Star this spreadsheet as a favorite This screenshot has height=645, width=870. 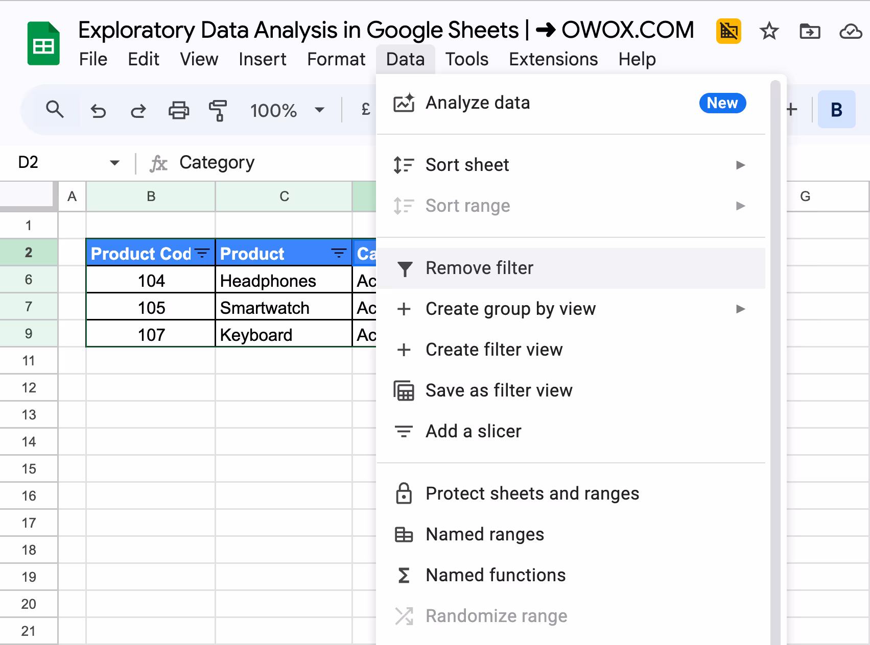tap(769, 31)
